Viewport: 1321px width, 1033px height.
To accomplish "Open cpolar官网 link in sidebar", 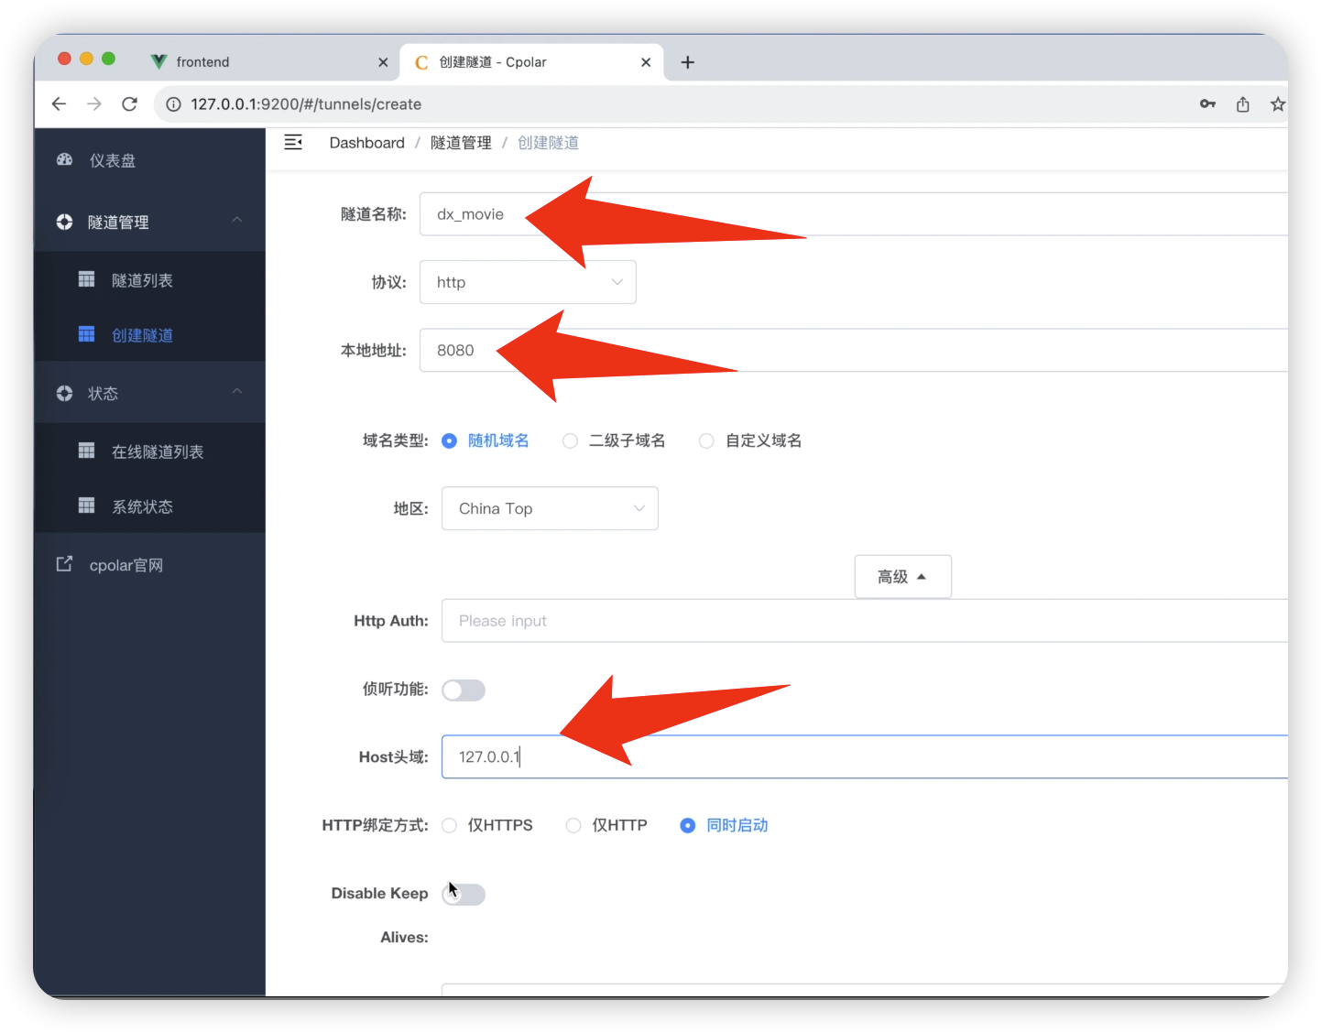I will pos(149,565).
